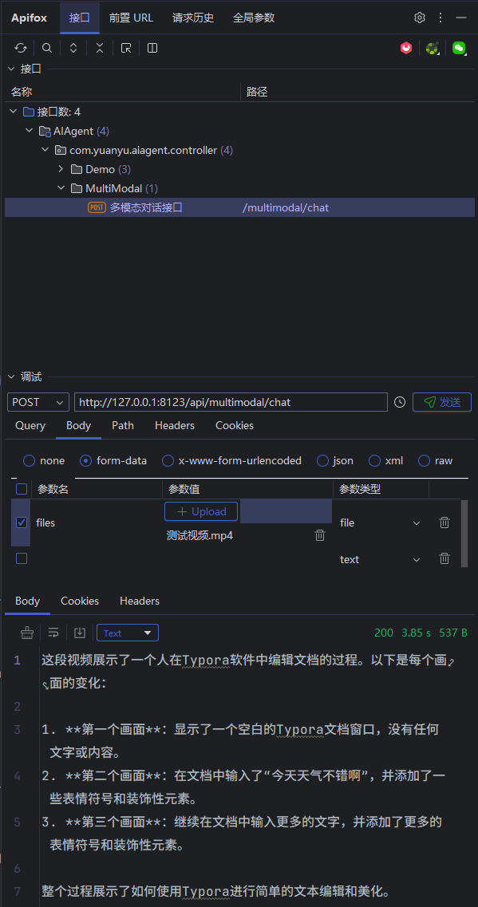Open the Query request tab
The height and width of the screenshot is (907, 478).
coord(30,426)
